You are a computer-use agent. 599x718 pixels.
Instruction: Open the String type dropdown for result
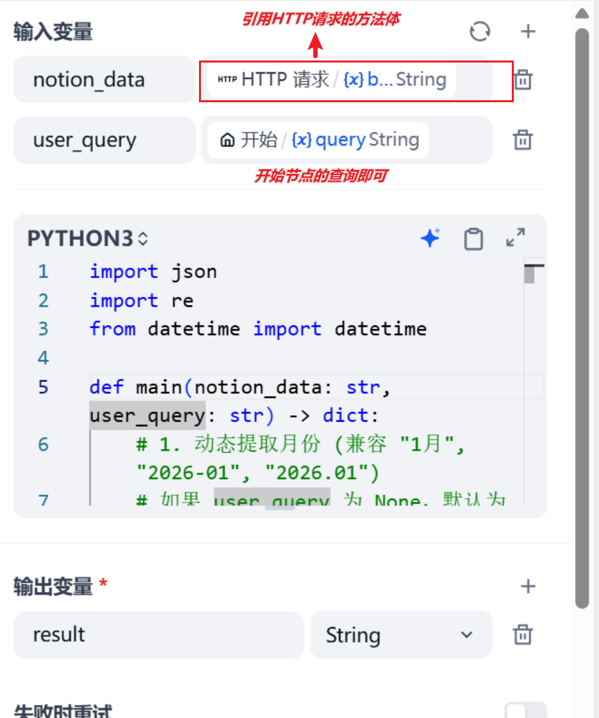click(x=401, y=635)
